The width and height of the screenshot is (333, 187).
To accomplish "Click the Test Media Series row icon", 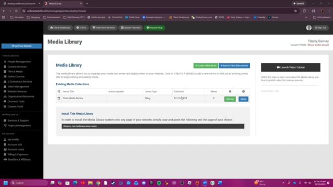I will (59, 98).
